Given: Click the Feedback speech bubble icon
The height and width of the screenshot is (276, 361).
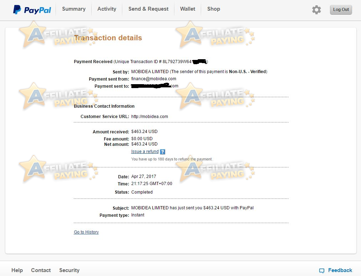Looking at the screenshot, I should 322,271.
